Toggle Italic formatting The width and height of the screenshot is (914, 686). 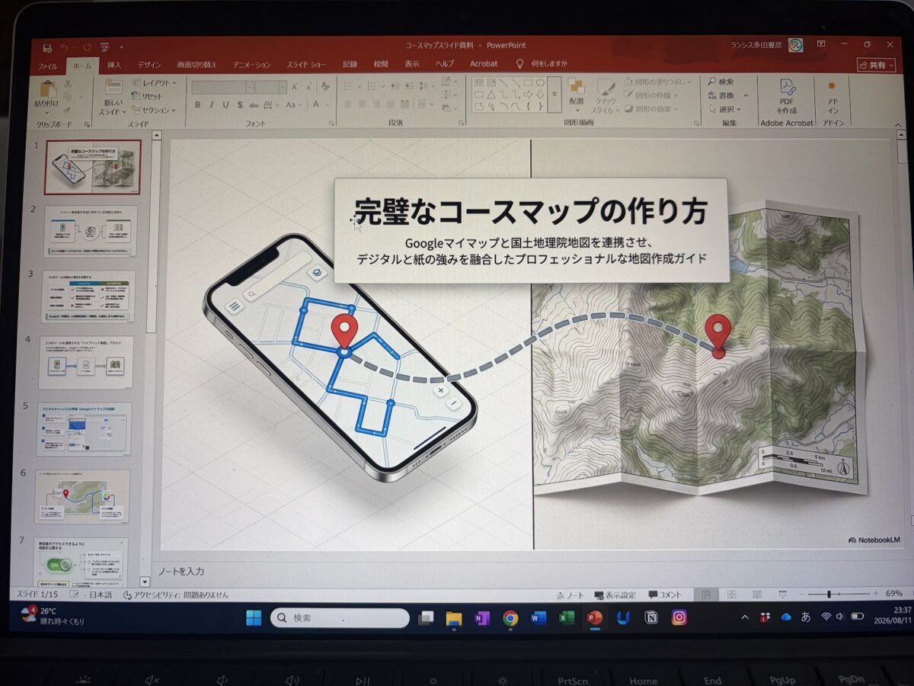[211, 104]
